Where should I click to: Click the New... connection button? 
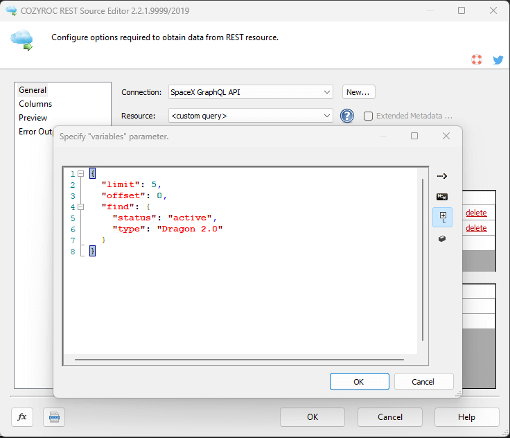coord(358,92)
